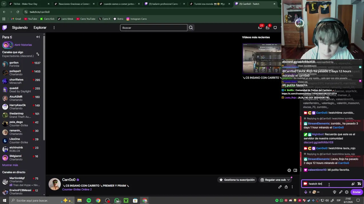
Task: Switch to Reacciones Graciosas browser tab
Action: pos(74,4)
